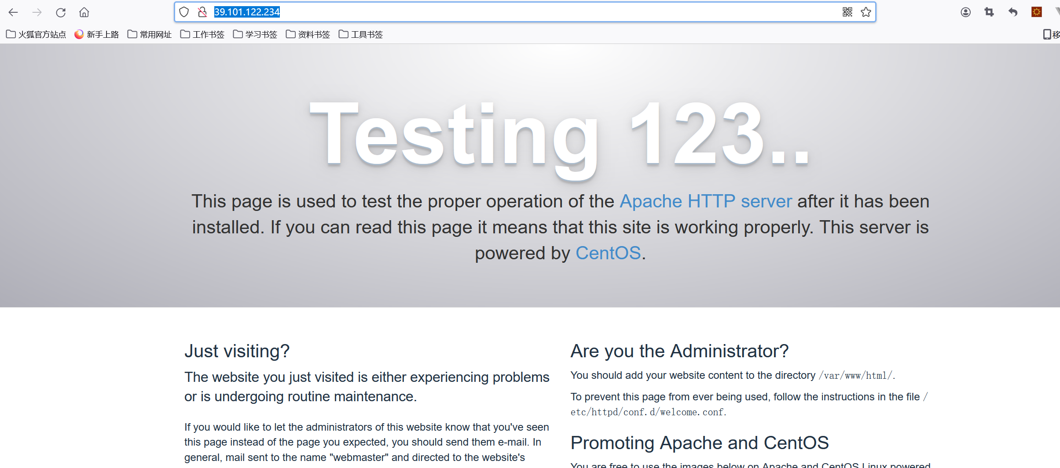Click the etc/httpd/conf.d/welcome.conf file path
This screenshot has height=468, width=1060.
point(647,412)
